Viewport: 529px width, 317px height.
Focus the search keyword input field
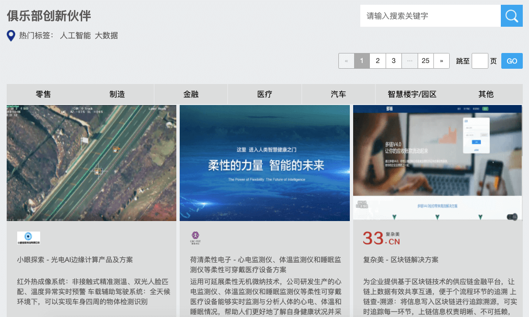pyautogui.click(x=431, y=16)
